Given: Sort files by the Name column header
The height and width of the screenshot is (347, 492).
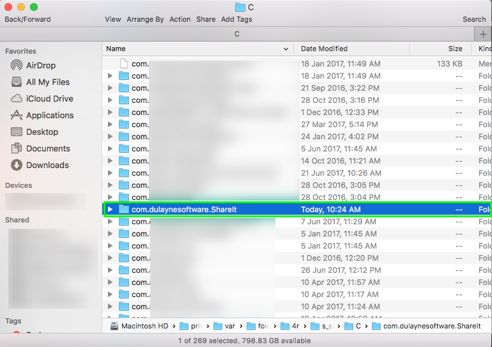Looking at the screenshot, I should click(x=116, y=49).
